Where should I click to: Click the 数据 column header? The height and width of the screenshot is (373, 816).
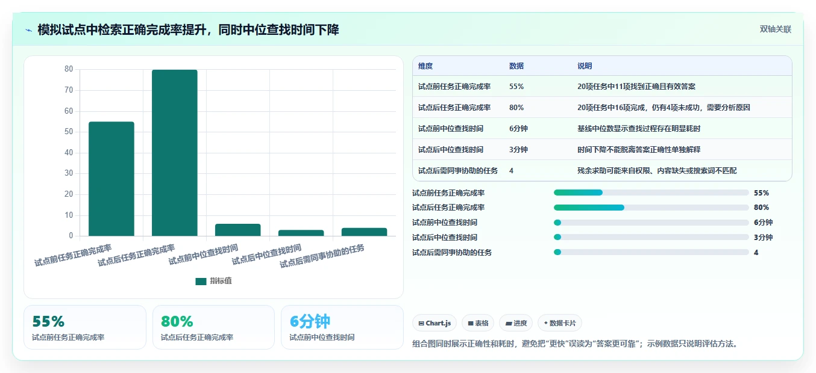pos(516,66)
